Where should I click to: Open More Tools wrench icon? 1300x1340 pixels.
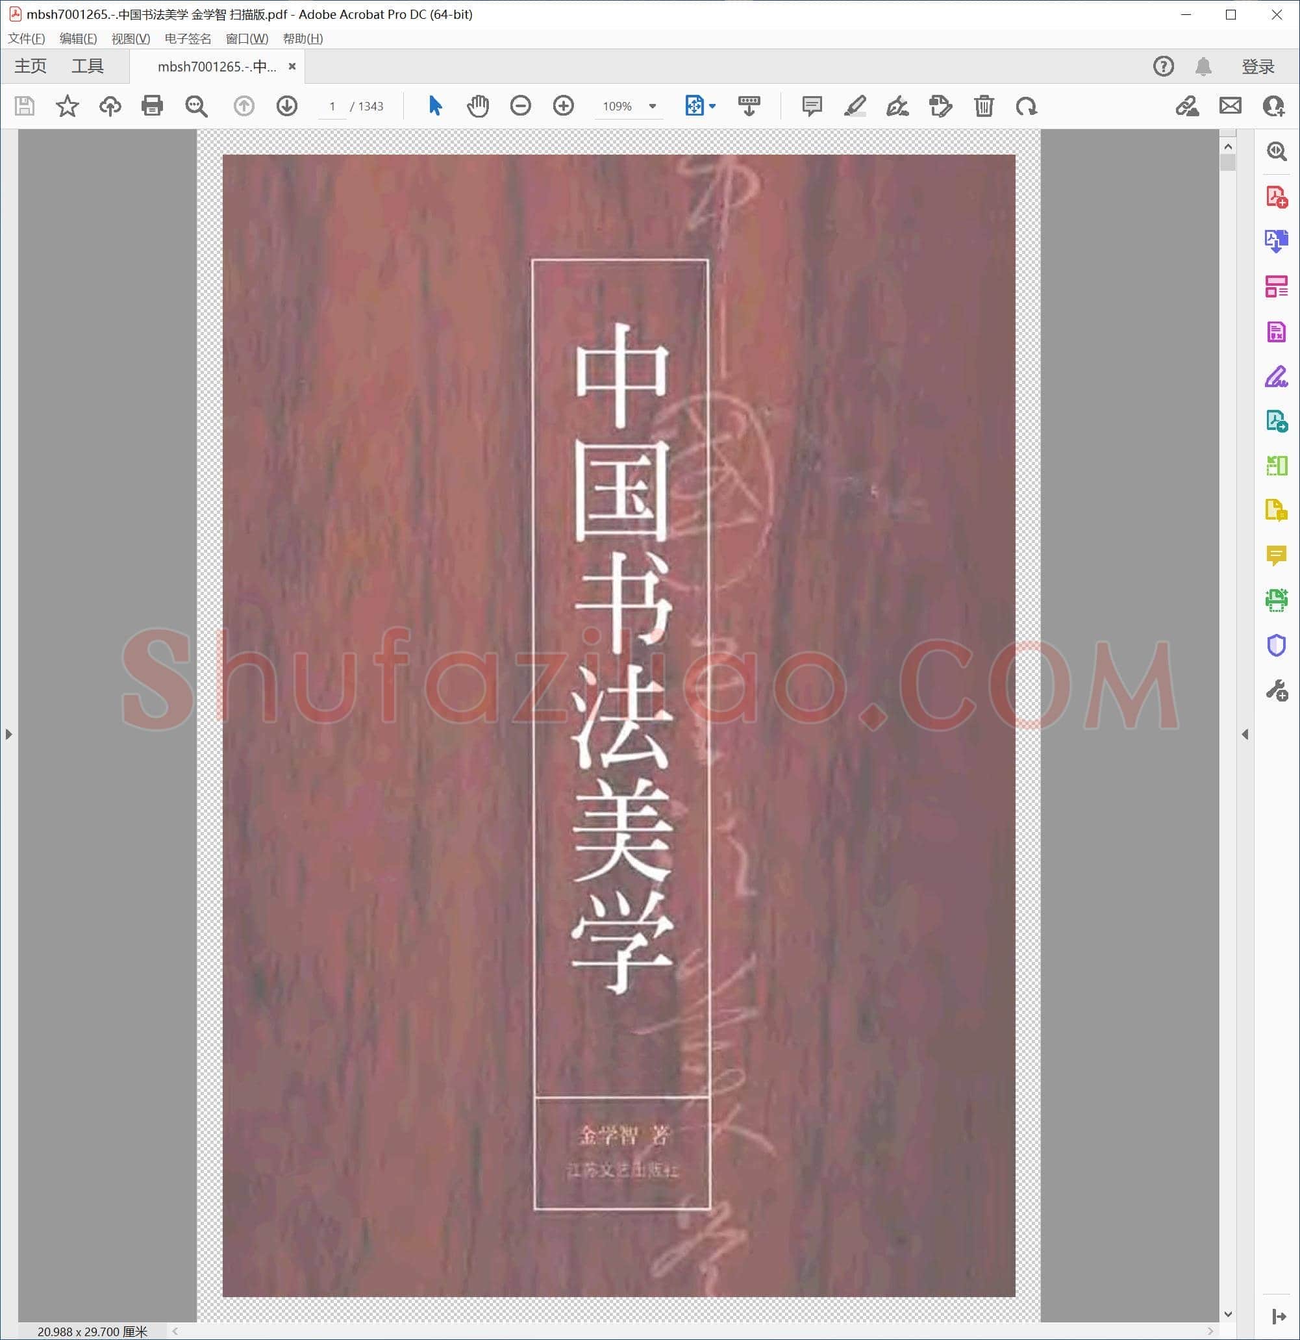click(1276, 690)
